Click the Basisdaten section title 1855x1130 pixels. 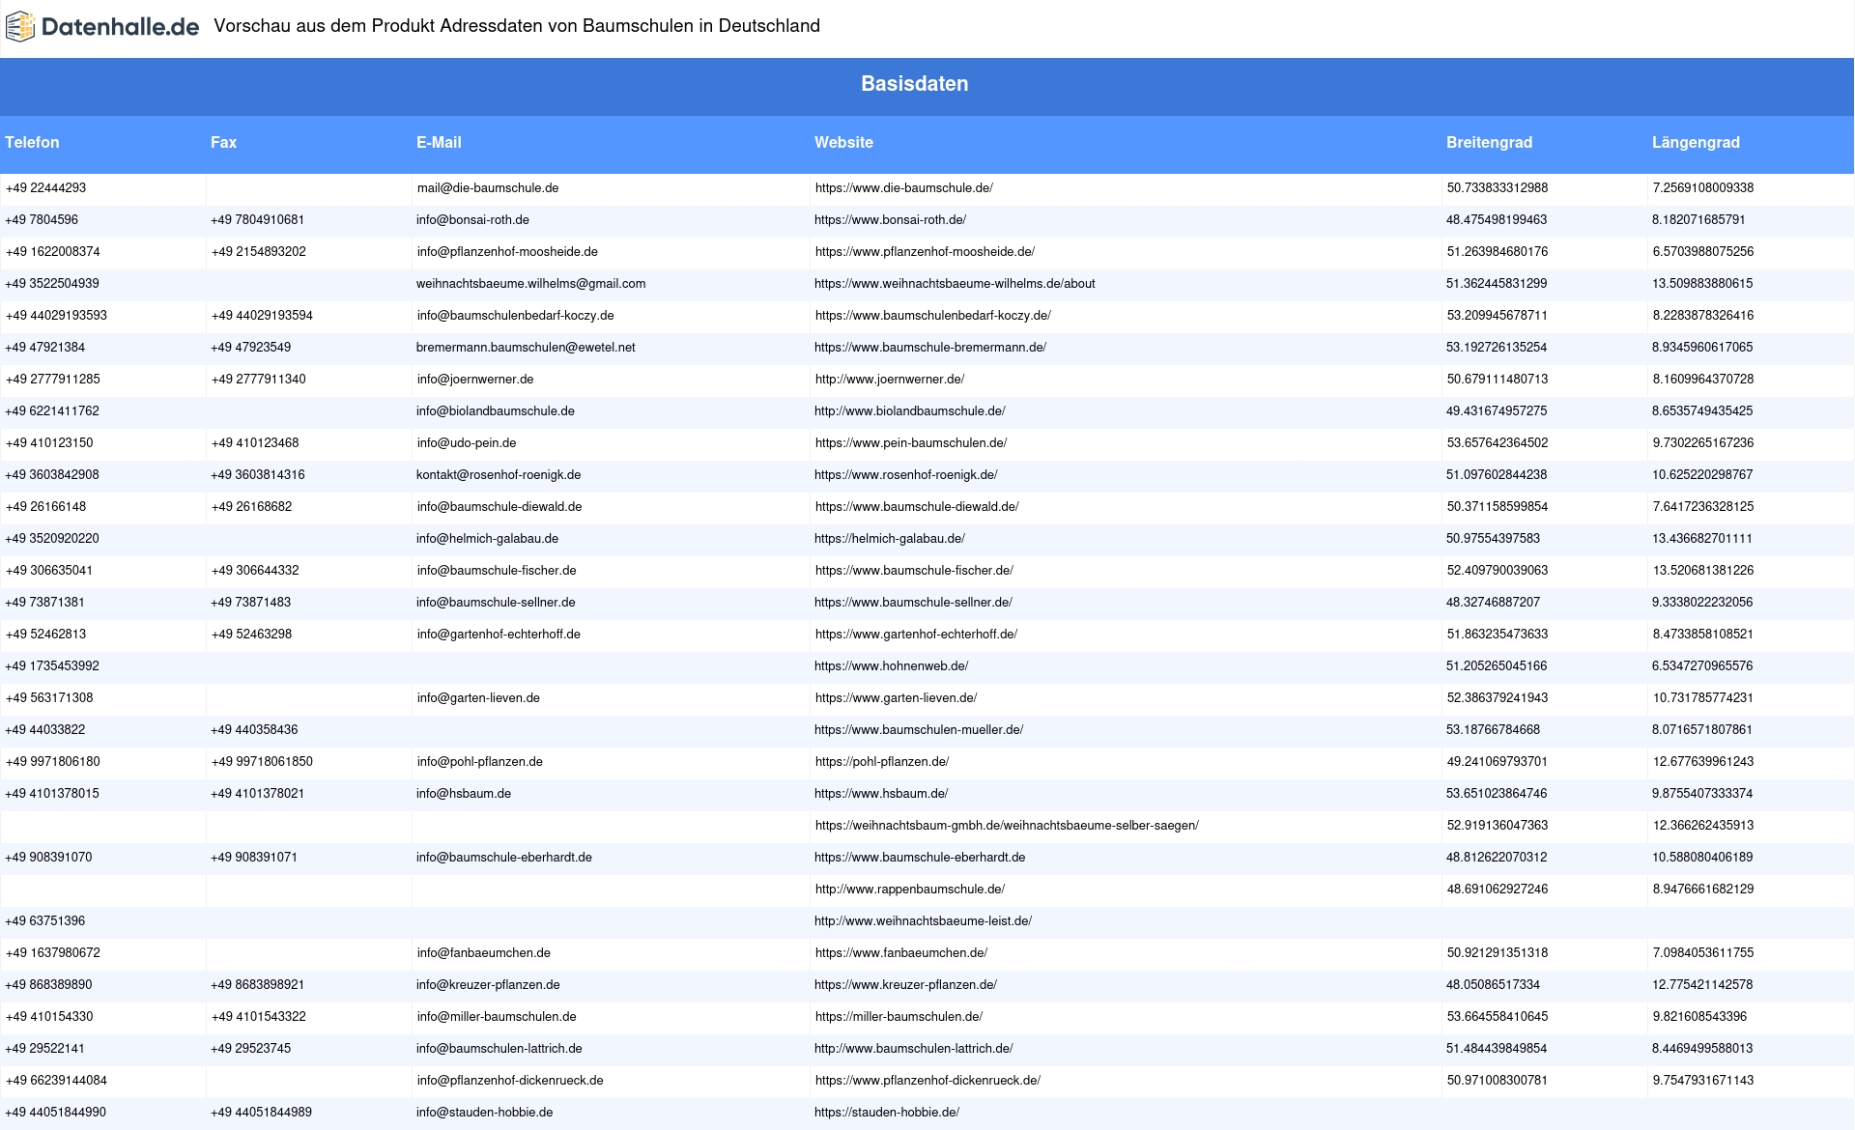(915, 84)
